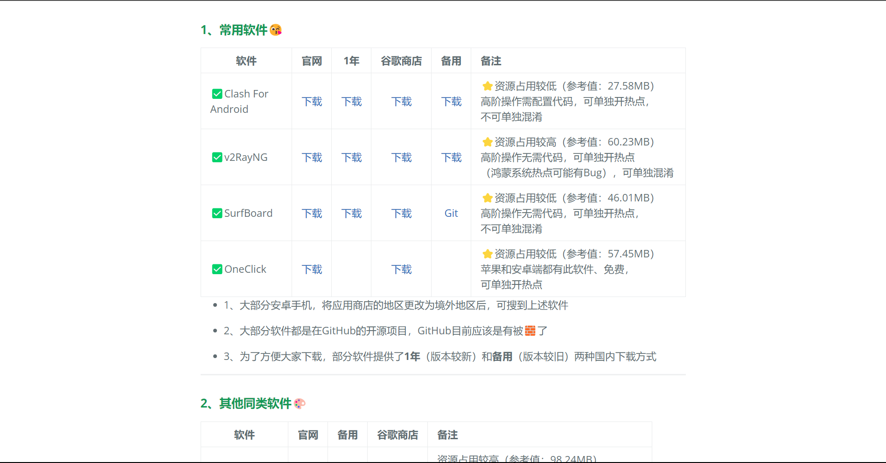886x463 pixels.
Task: Click bullet 3 about 两种国内下载方式
Action: pyautogui.click(x=440, y=356)
